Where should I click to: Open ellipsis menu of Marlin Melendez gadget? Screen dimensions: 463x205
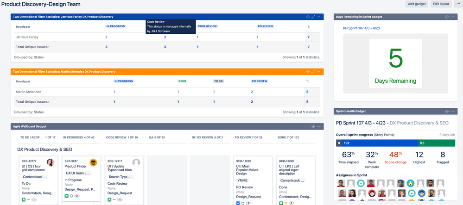click(318, 72)
